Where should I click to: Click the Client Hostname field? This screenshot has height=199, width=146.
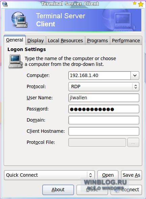[x=104, y=131]
